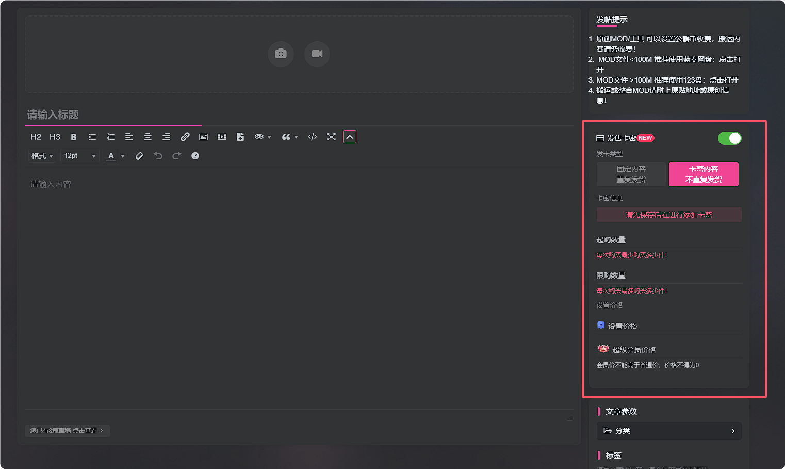Click the content editing area
Viewport: 785px width, 469px height.
coord(299,289)
